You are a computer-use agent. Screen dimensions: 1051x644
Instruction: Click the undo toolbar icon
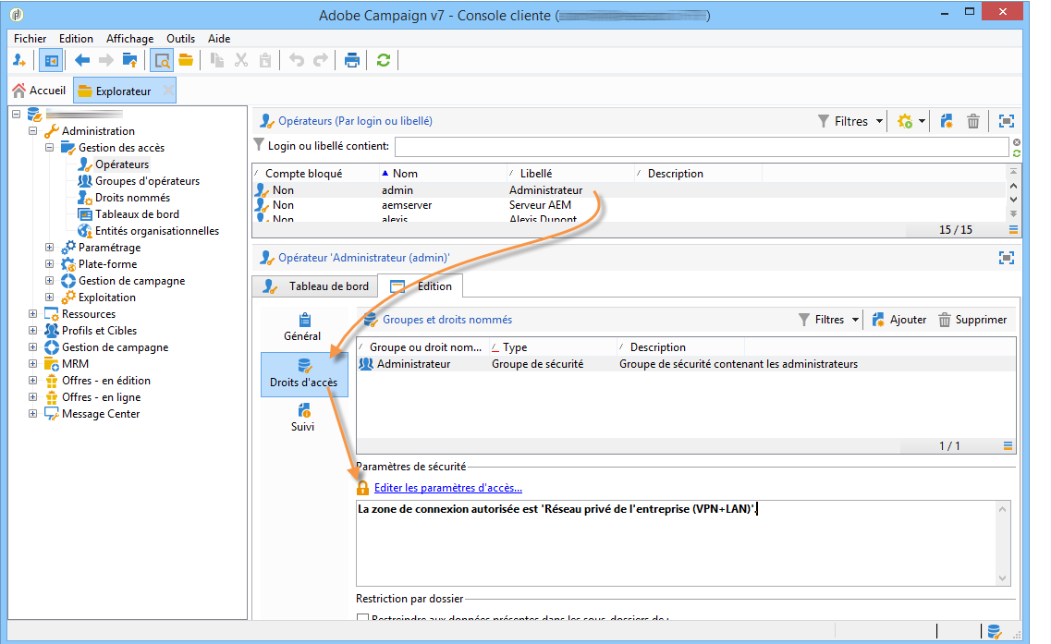point(297,60)
